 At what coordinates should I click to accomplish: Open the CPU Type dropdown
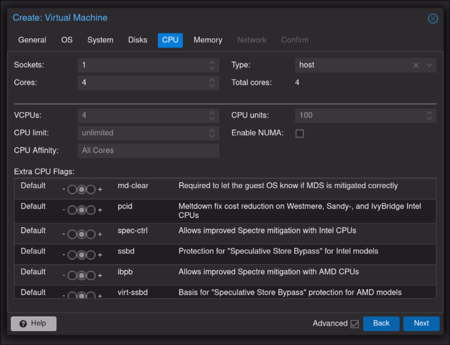point(429,65)
